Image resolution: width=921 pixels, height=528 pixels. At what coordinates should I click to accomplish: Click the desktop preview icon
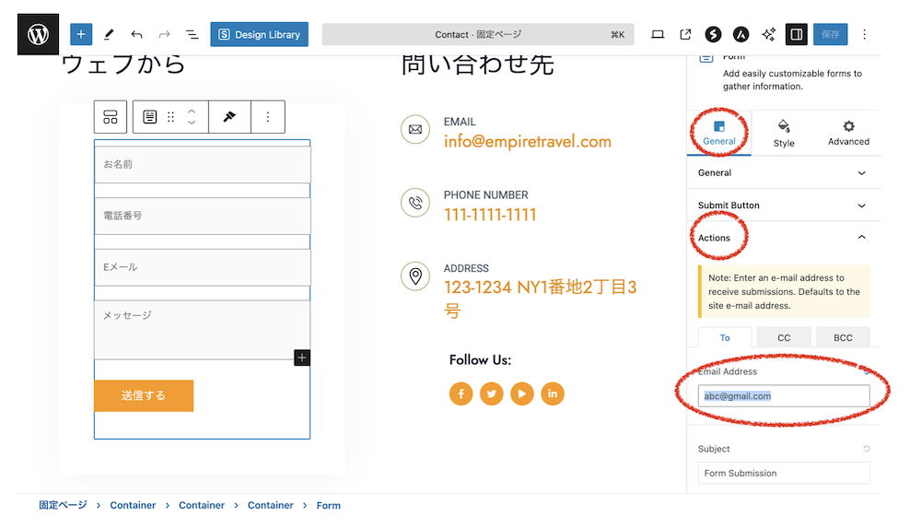(658, 34)
